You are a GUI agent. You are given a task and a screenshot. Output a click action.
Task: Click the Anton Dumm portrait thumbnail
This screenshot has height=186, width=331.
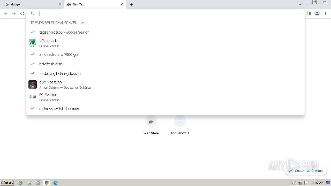pyautogui.click(x=33, y=84)
